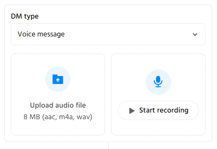Viewport: 217px width, 149px height.
Task: Open the Voice message dropdown
Action: click(x=108, y=34)
